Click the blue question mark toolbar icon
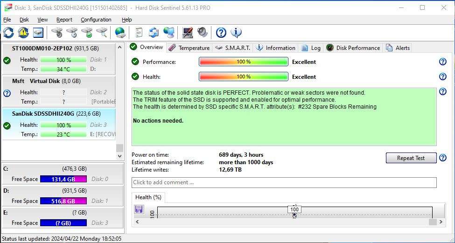The height and width of the screenshot is (243, 455). (x=221, y=33)
